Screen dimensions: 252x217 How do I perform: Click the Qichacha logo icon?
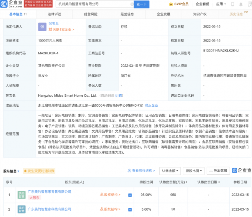pos(12,4)
